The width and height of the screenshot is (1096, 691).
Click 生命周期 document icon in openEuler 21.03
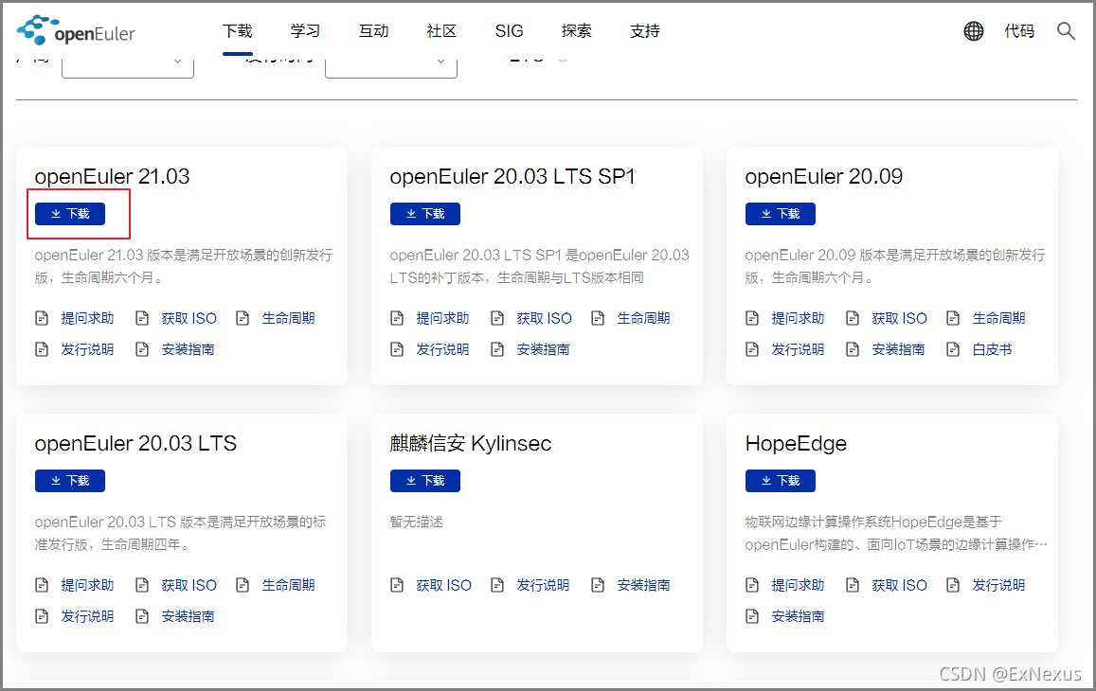[243, 319]
